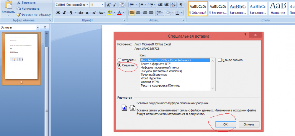Apply strikethrough formatting

pos(80,13)
